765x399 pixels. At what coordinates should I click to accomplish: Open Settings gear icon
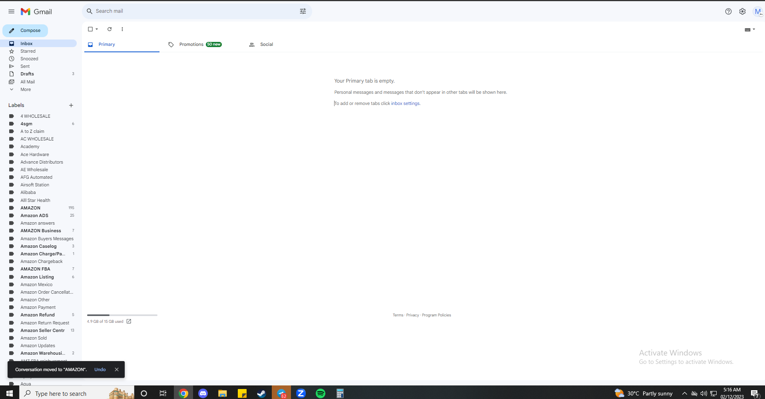742,12
